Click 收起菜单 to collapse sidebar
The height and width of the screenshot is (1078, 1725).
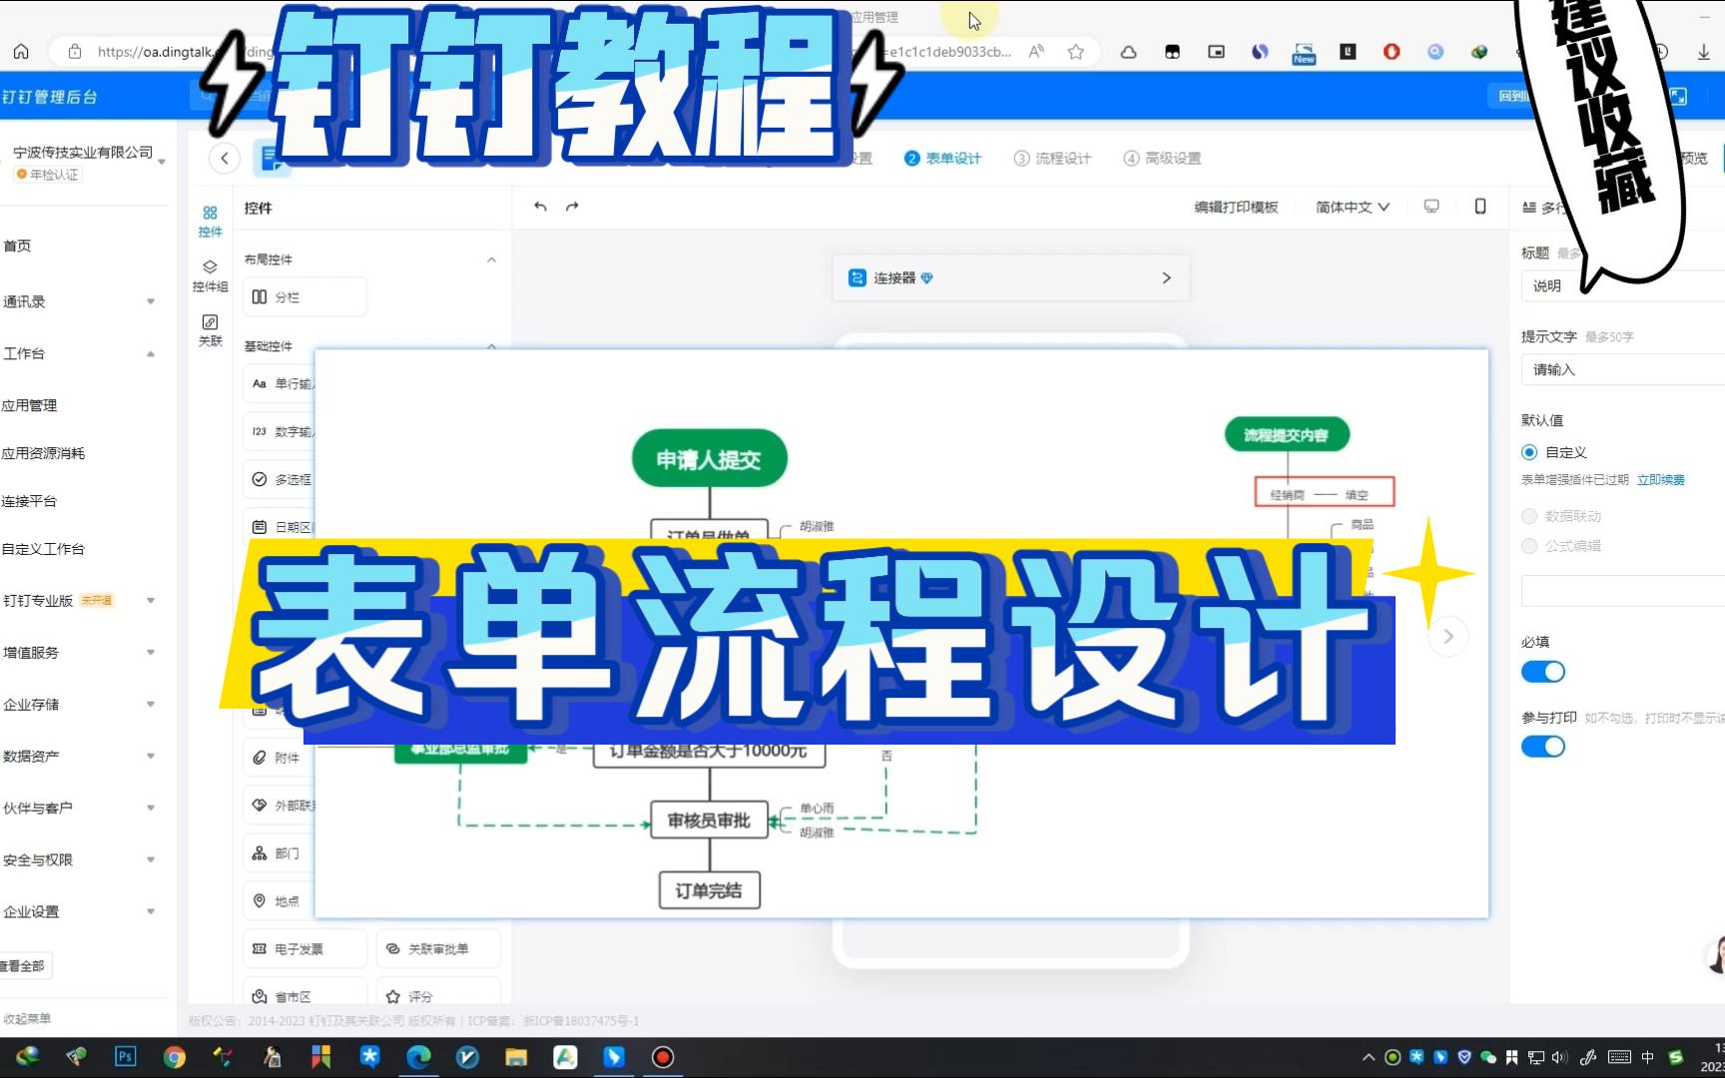click(x=27, y=1019)
